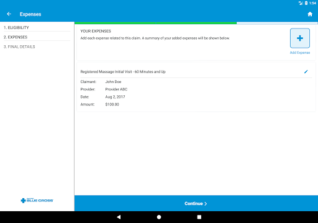Edit the massage expense with pencil icon
Screen dimensions: 318x223
click(306, 72)
